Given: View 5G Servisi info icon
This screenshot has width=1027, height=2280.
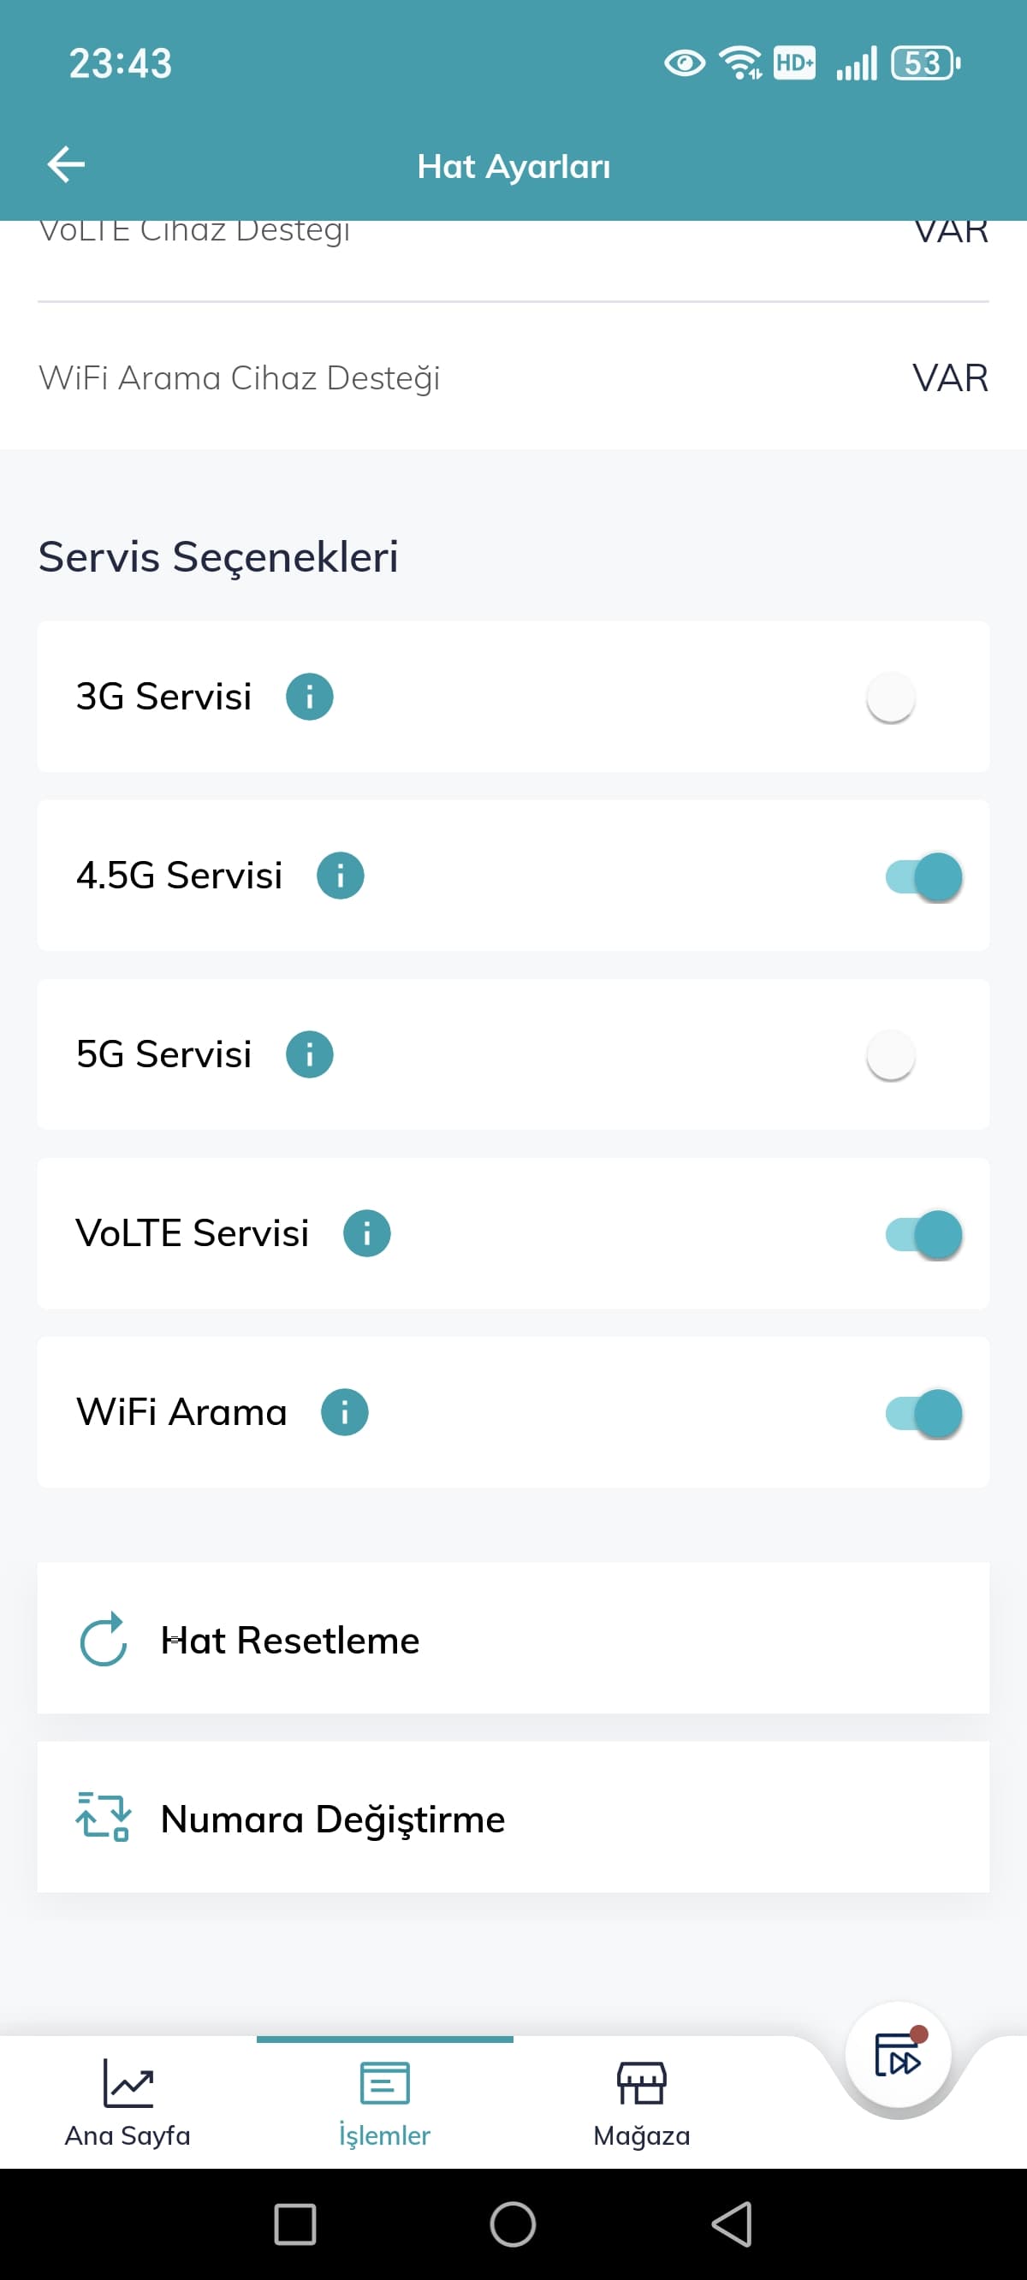Looking at the screenshot, I should point(309,1054).
